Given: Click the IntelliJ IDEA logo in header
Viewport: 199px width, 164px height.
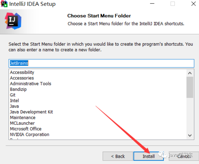Looking at the screenshot, I should tap(14, 21).
